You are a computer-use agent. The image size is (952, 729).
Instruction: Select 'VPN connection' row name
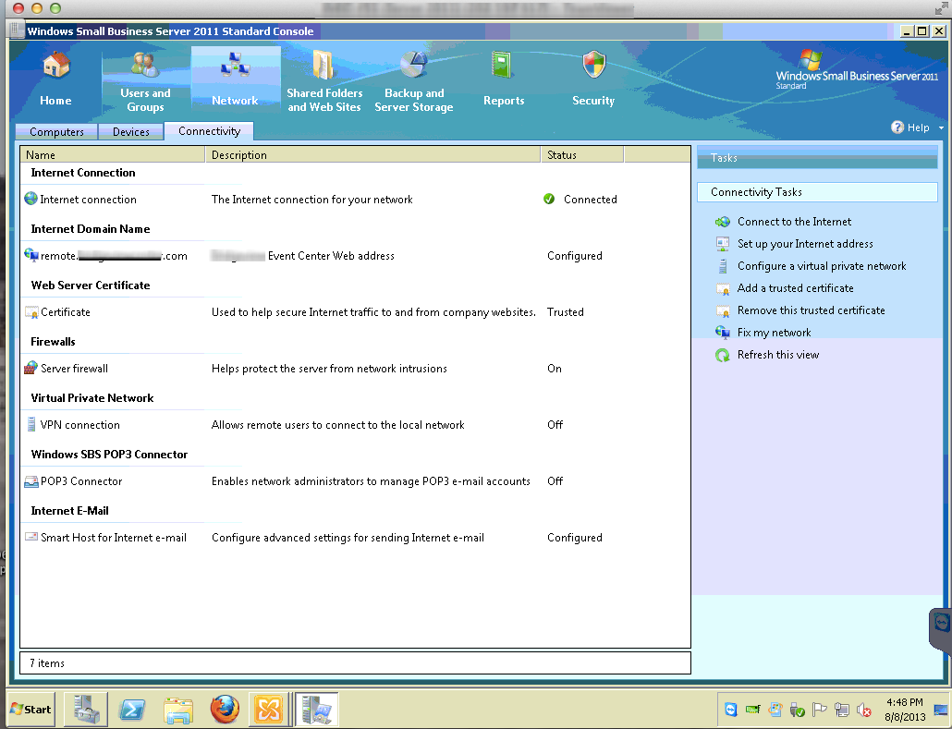[80, 425]
